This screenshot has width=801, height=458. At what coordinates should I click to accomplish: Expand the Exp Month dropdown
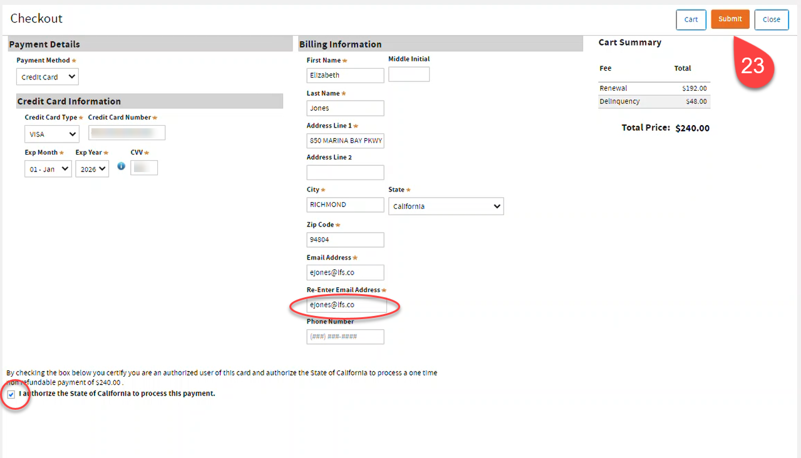[48, 168]
